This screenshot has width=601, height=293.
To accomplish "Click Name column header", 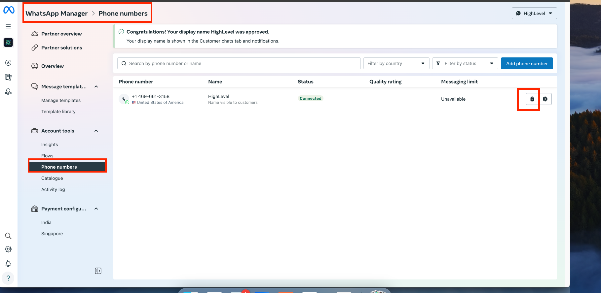I will tap(215, 81).
